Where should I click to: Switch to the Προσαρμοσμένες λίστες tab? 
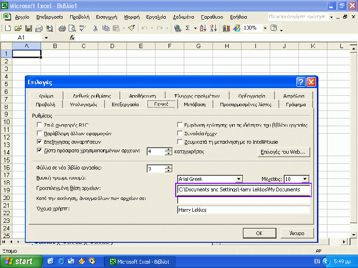tap(246, 105)
